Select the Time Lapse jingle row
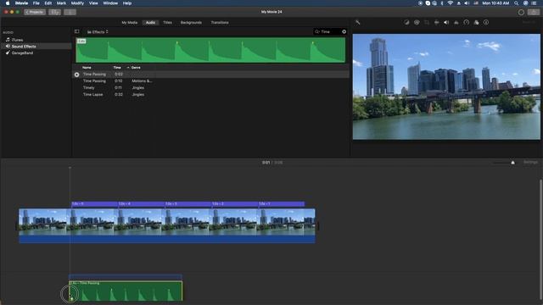 point(210,94)
